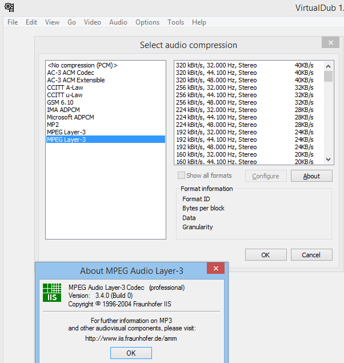This screenshot has height=363, width=344.
Task: Choose 256 kBit/s, 44.100 Hz, Stereo format
Action: point(249,95)
